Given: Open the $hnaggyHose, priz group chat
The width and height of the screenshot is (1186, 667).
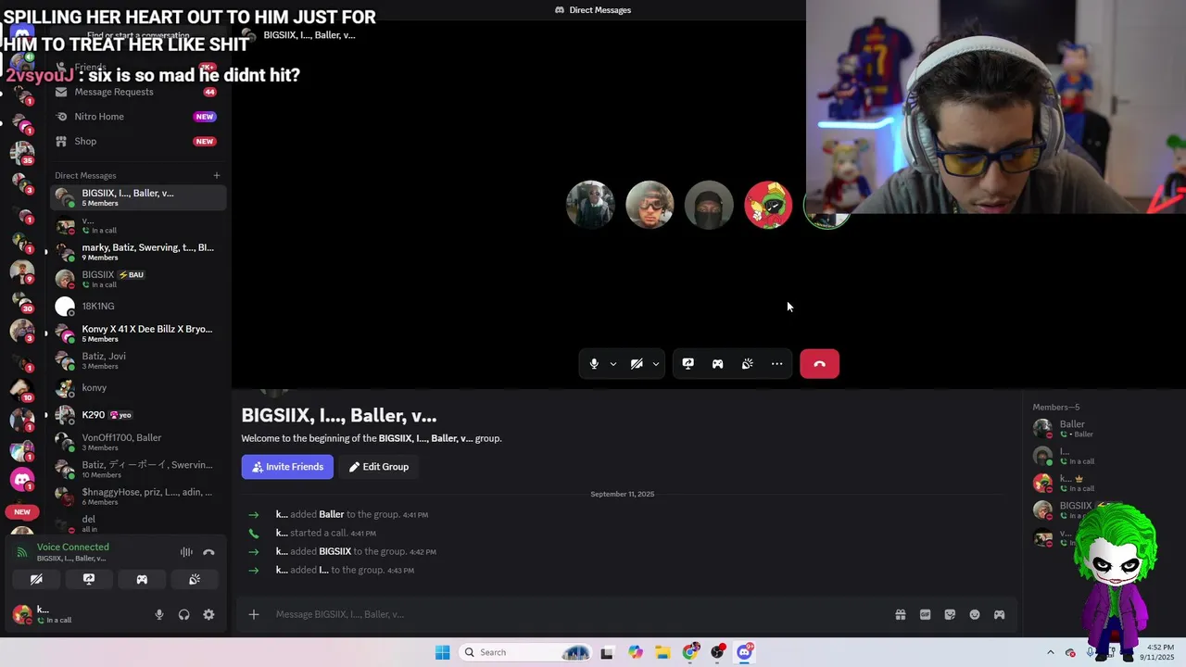Looking at the screenshot, I should [137, 497].
